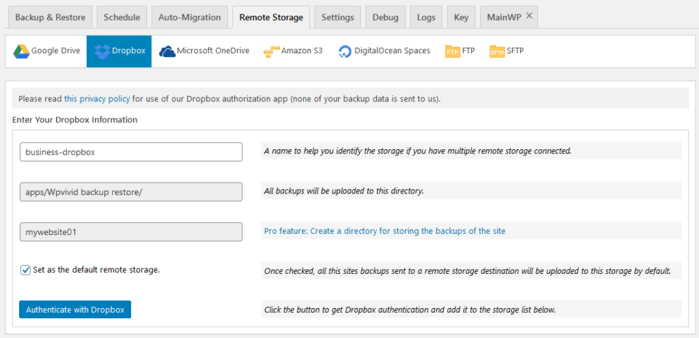Click the DigitalOcean Spaces logo icon
Screen dimensions: 699x338
pos(345,52)
